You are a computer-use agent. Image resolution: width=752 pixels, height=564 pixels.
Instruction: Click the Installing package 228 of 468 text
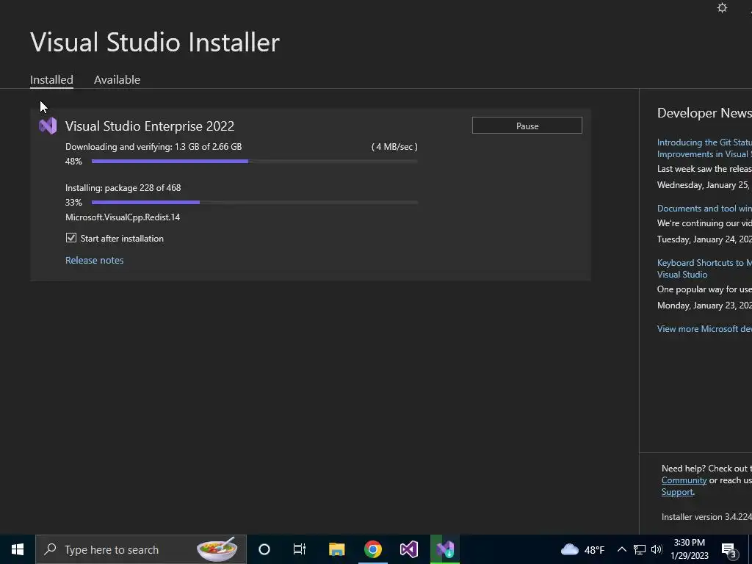(123, 187)
